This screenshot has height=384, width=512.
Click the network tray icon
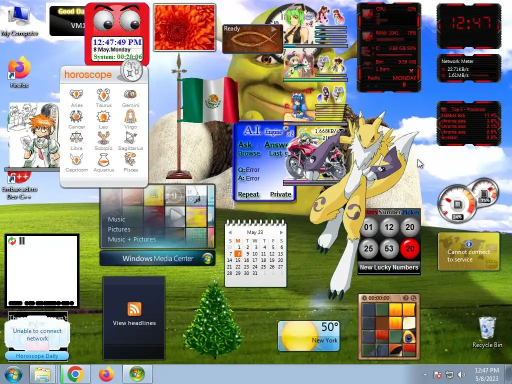pyautogui.click(x=449, y=374)
